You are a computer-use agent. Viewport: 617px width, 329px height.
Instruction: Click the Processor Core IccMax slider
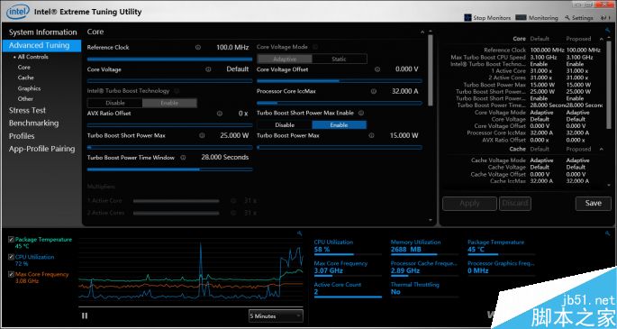click(x=340, y=103)
